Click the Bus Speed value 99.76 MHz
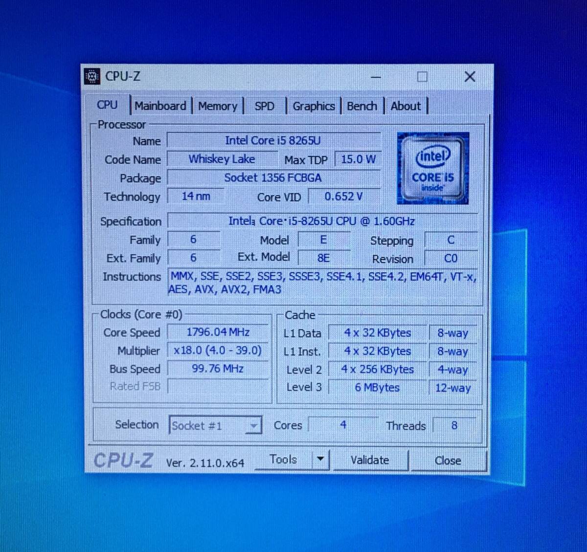Screen dimensions: 587x552 pos(218,369)
